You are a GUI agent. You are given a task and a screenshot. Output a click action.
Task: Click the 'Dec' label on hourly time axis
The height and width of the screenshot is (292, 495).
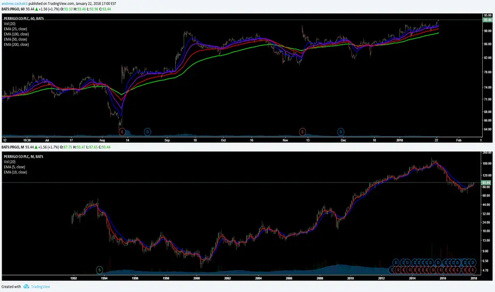pos(343,140)
